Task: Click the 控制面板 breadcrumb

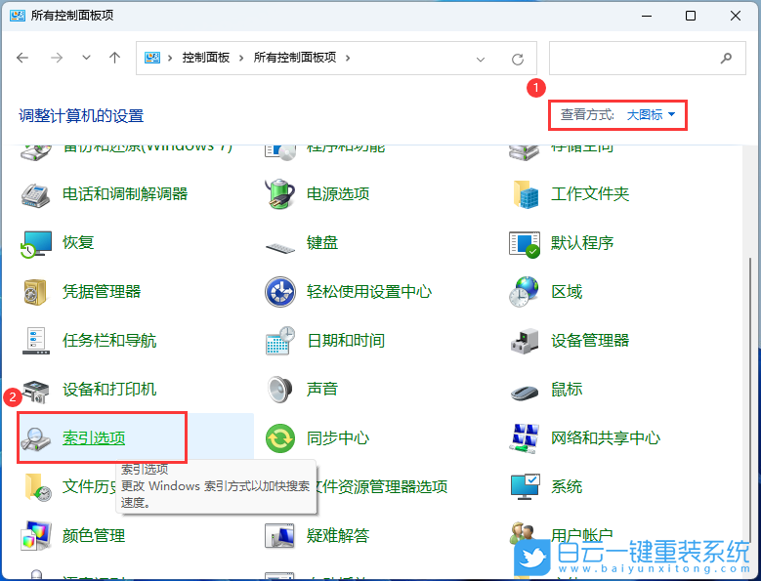Action: coord(206,58)
